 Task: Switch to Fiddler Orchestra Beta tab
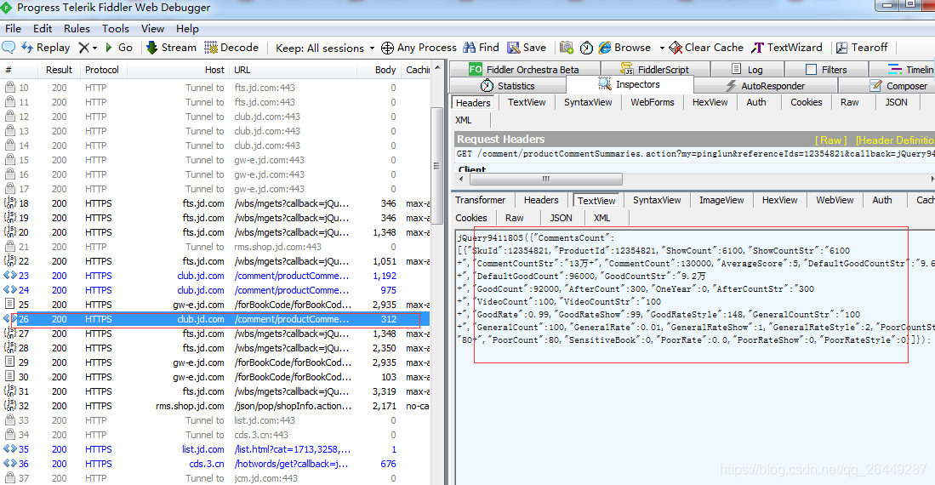[x=524, y=69]
